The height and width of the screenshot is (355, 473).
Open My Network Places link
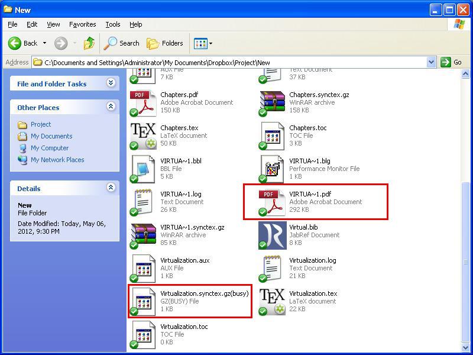[x=57, y=160]
